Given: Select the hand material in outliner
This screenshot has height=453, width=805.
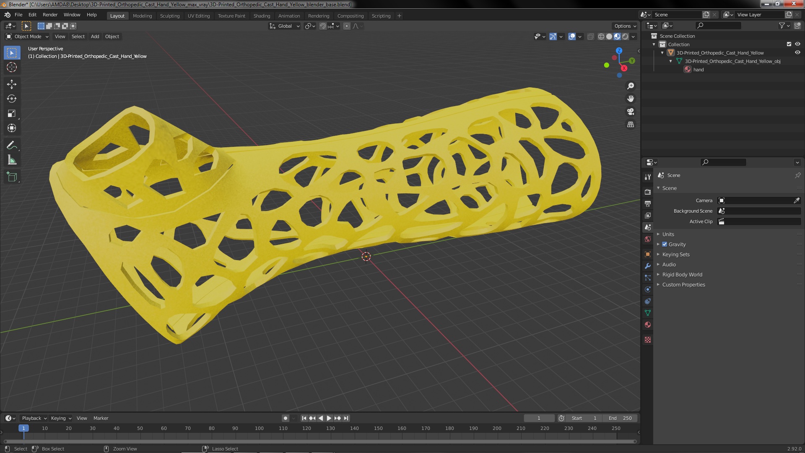Looking at the screenshot, I should click(x=698, y=70).
